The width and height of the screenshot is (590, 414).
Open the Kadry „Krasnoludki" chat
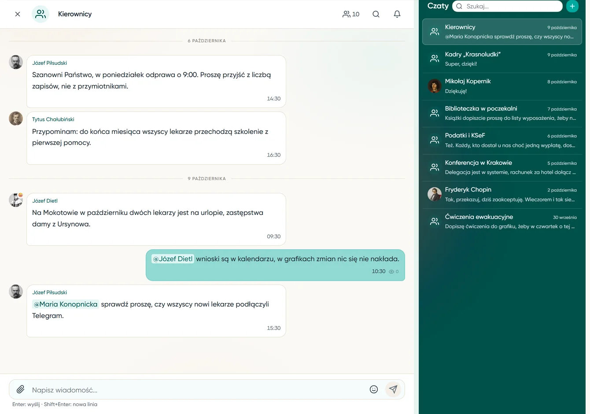[x=502, y=59]
